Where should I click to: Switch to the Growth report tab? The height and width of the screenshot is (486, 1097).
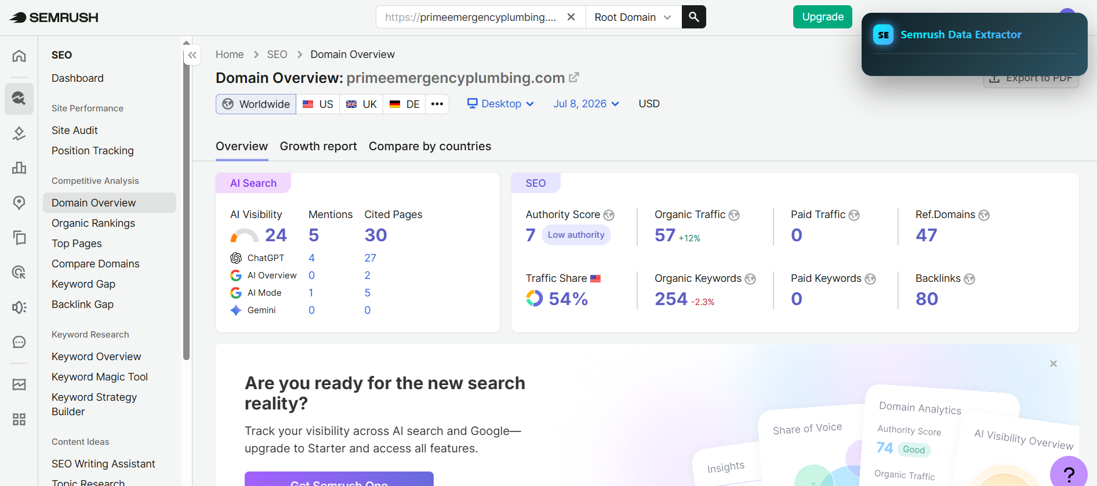point(318,147)
